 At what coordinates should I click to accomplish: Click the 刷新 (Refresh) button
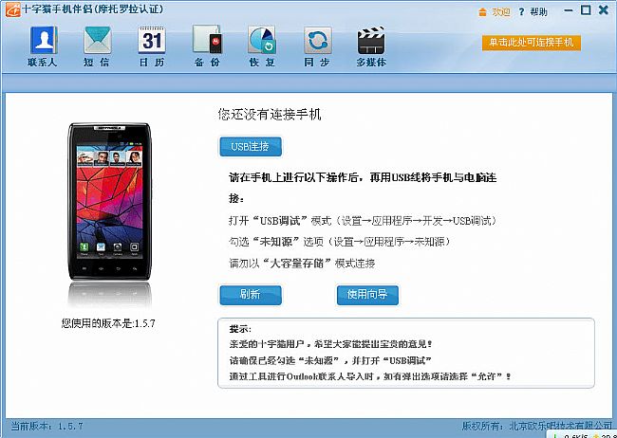pos(251,294)
